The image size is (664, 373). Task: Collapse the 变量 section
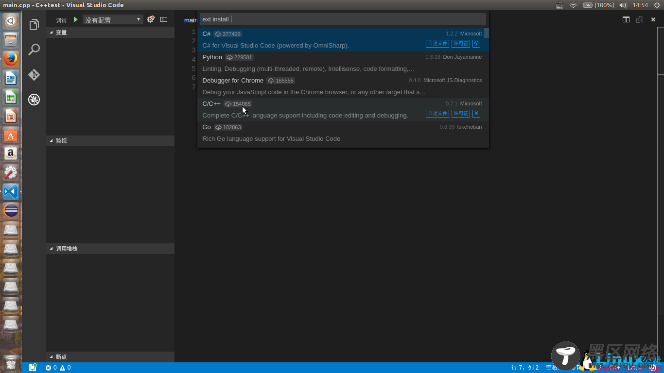110,33
